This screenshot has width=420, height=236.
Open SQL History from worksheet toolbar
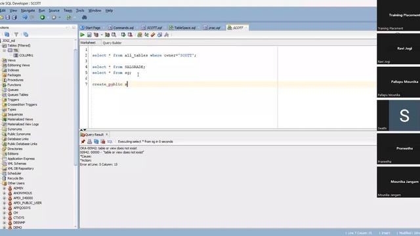coord(159,35)
